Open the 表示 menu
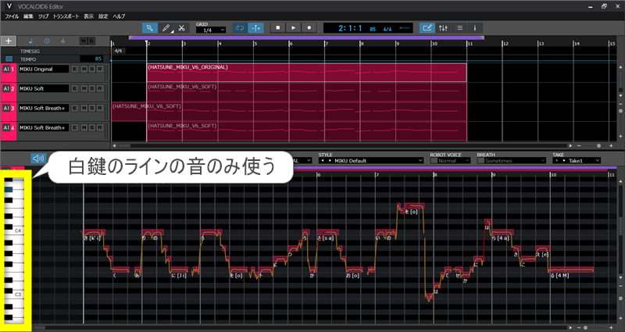This screenshot has width=625, height=332. pyautogui.click(x=88, y=16)
